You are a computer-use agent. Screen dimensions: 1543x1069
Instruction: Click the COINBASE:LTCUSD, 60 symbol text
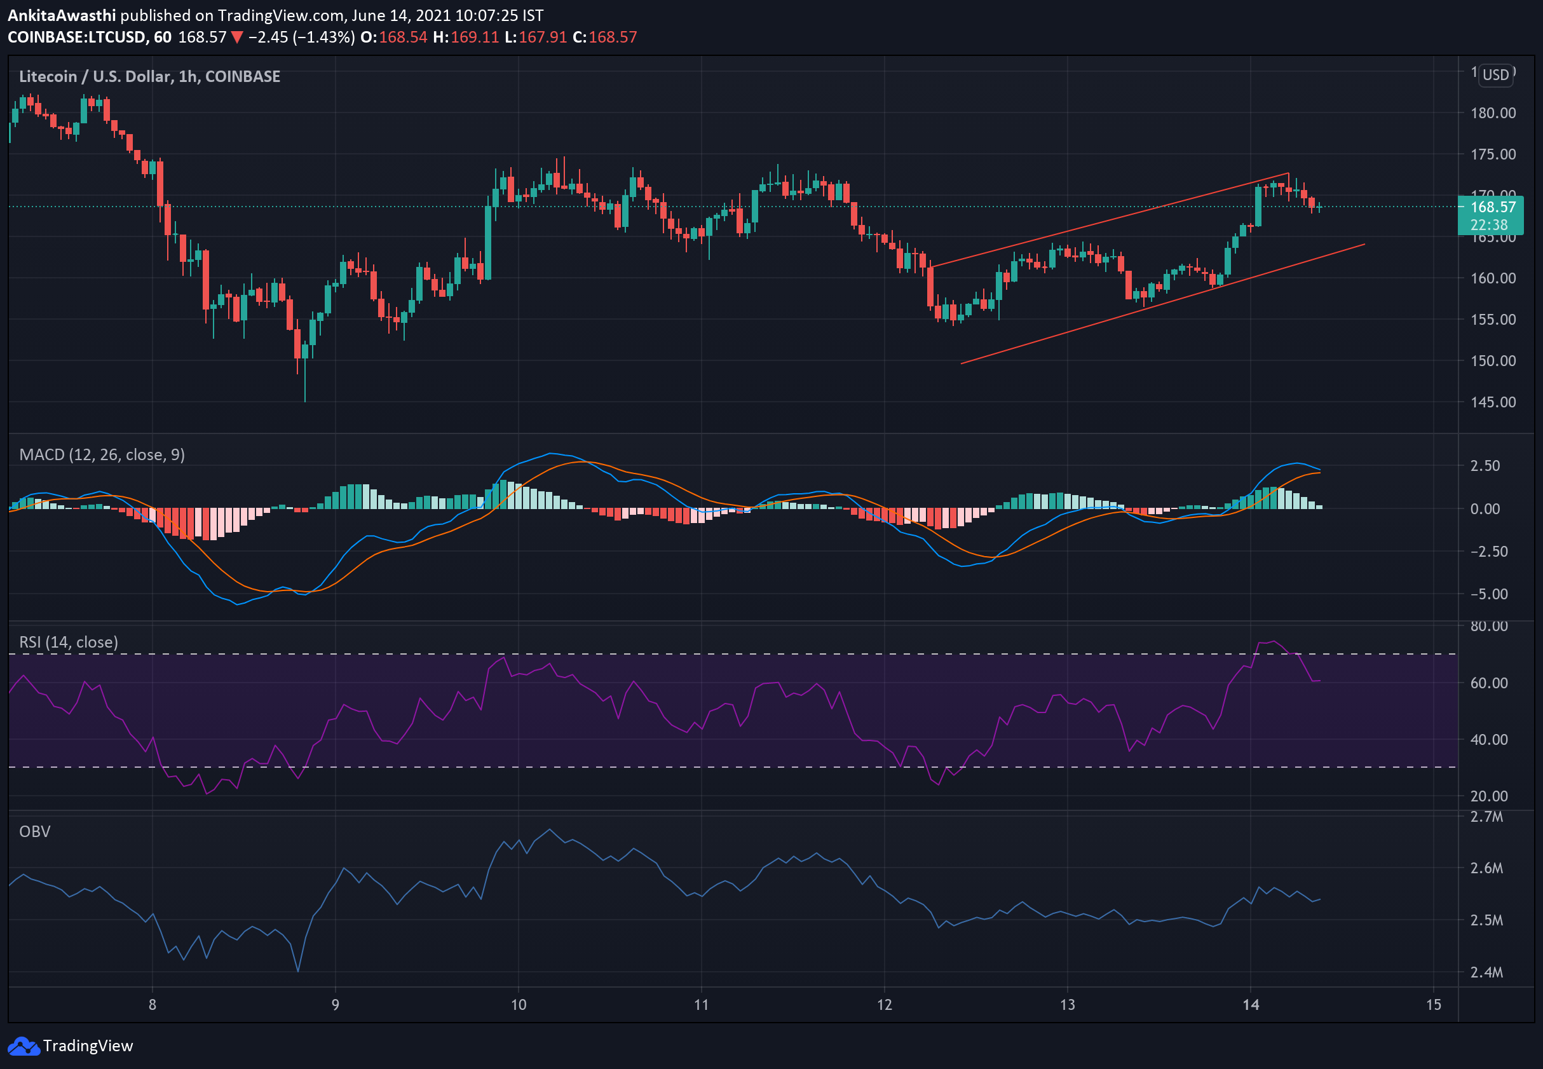[x=90, y=37]
